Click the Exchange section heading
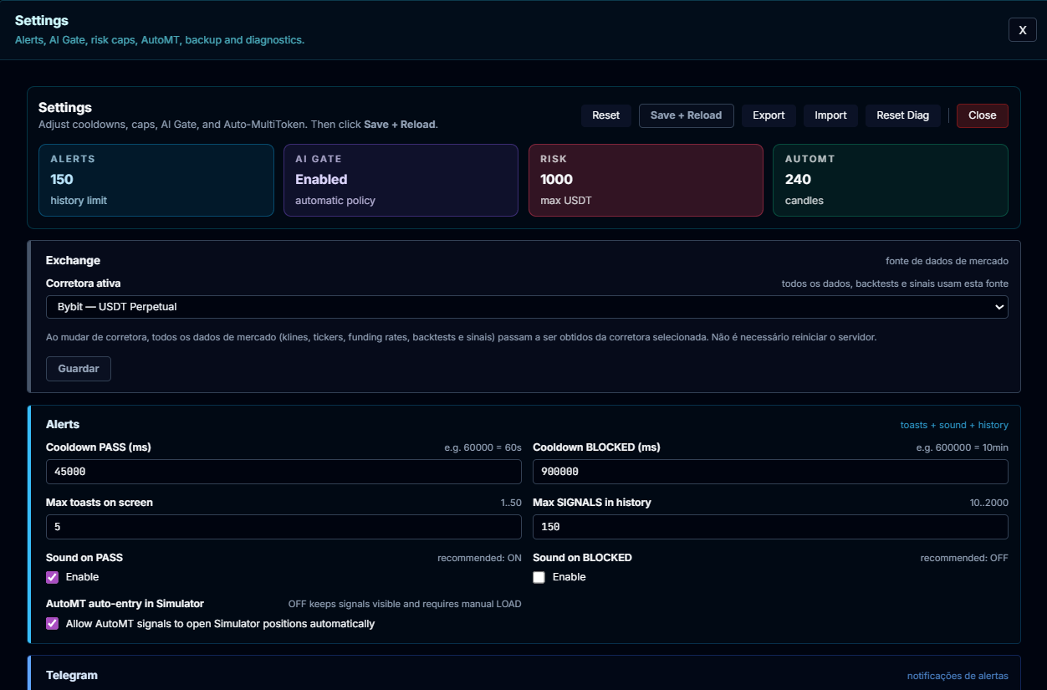This screenshot has height=690, width=1047. (x=73, y=260)
